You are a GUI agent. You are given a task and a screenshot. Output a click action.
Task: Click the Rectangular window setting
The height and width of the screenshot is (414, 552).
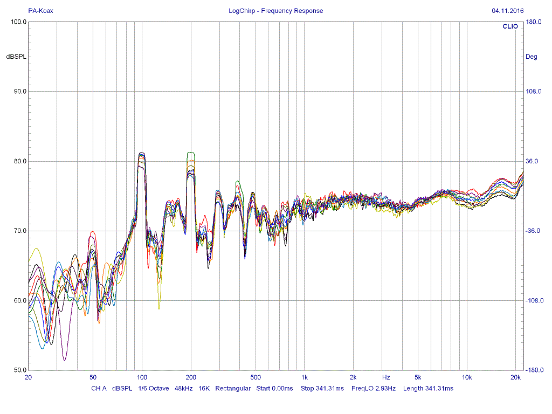click(x=233, y=388)
